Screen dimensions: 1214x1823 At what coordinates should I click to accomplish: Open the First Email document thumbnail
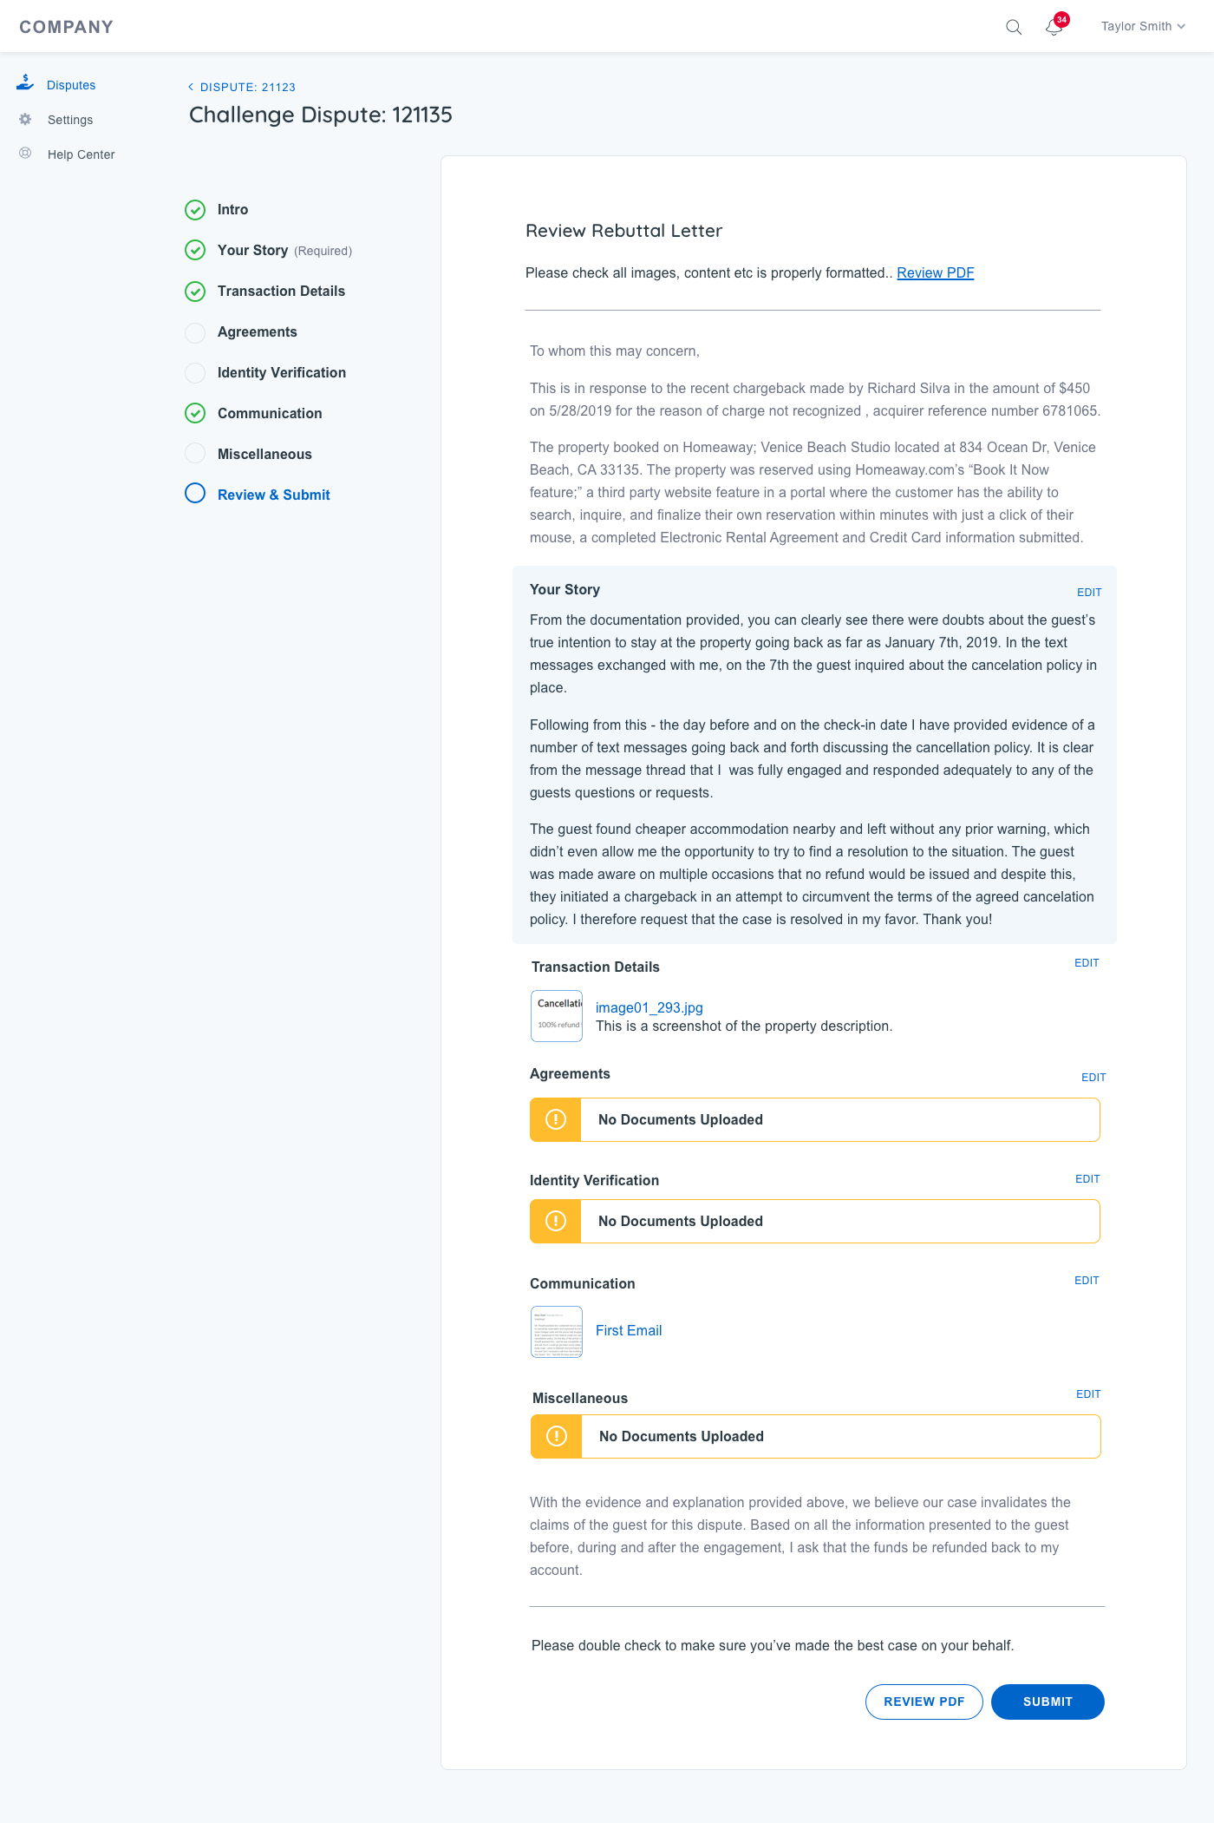point(557,1331)
